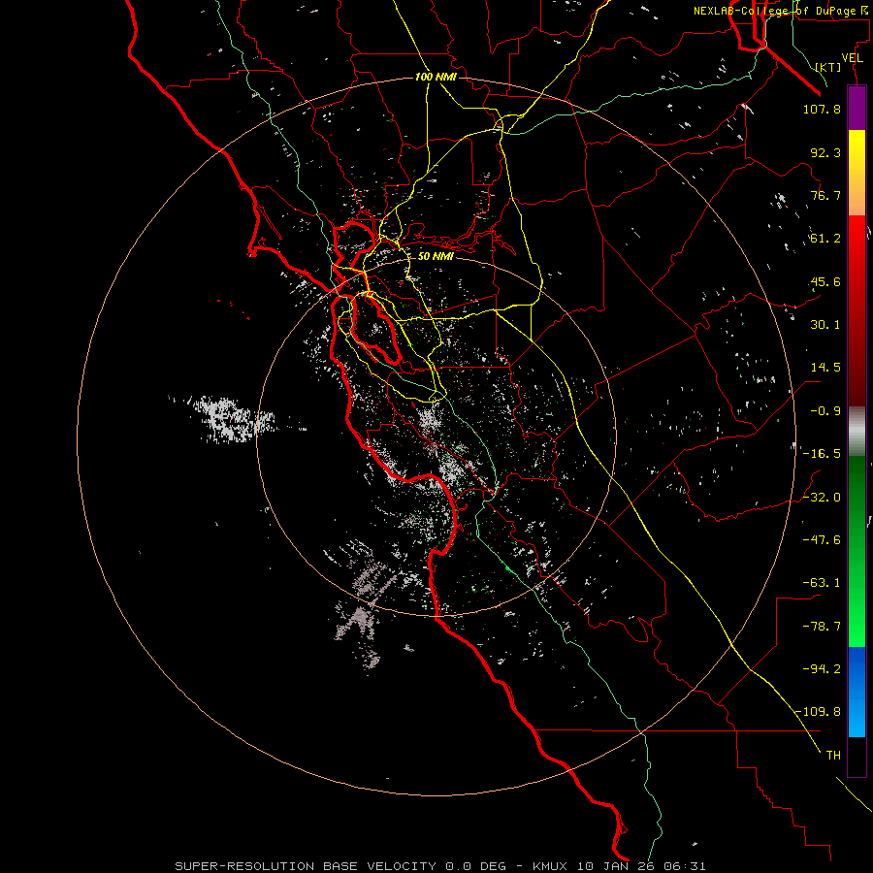Screen dimensions: 873x873
Task: Click the 30.1 velocity scale value
Action: pyautogui.click(x=825, y=325)
